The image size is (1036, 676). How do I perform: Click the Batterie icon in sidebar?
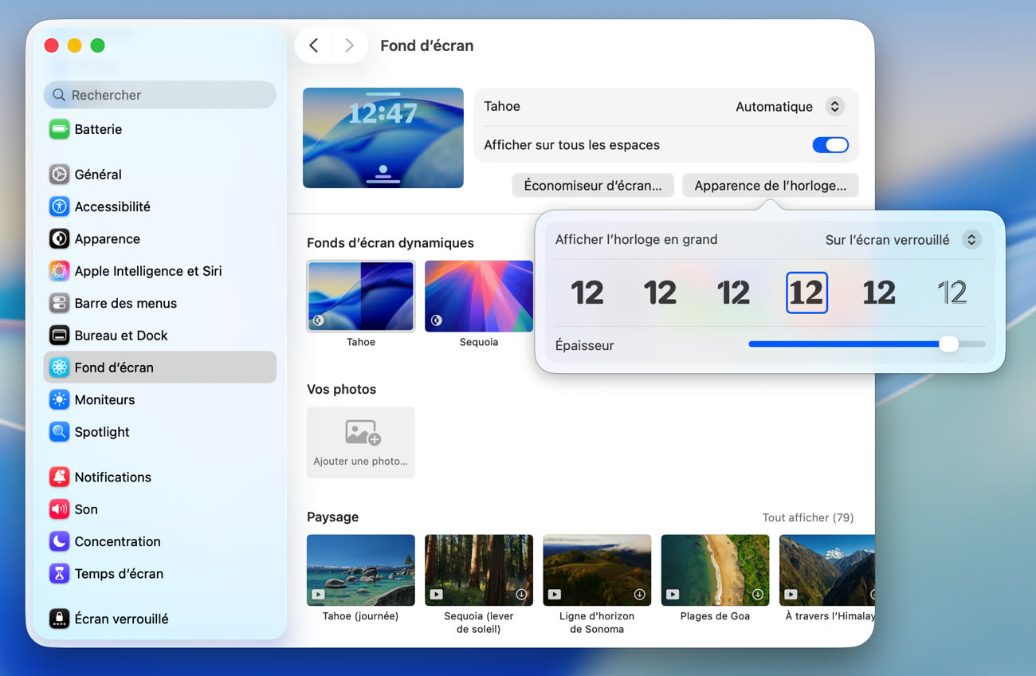pyautogui.click(x=59, y=129)
